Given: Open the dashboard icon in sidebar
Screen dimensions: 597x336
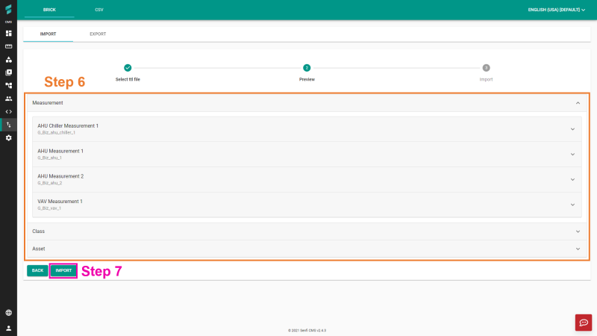Looking at the screenshot, I should [8, 33].
